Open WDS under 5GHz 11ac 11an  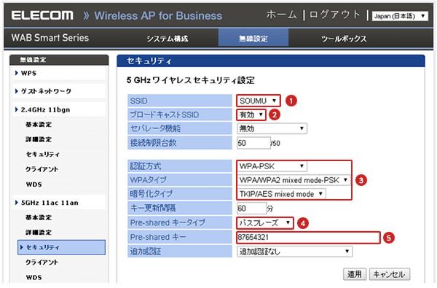pyautogui.click(x=34, y=277)
